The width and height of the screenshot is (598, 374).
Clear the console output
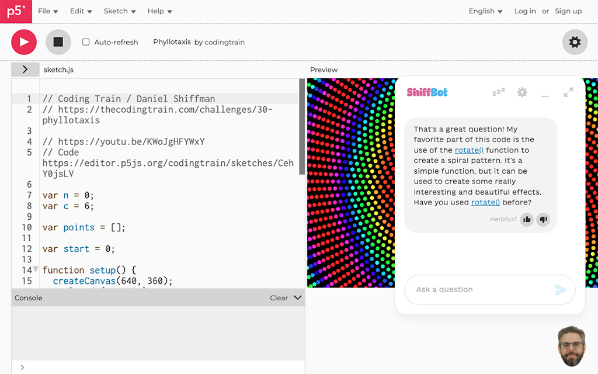279,297
